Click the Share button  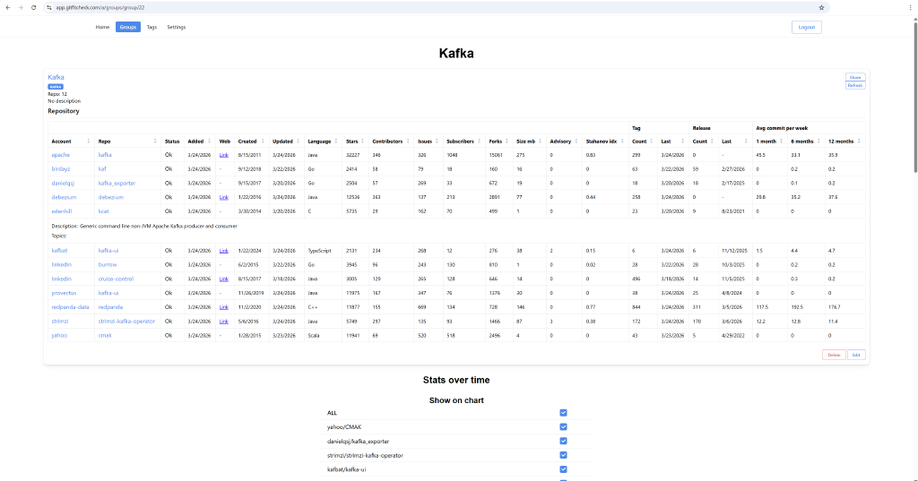pos(855,77)
